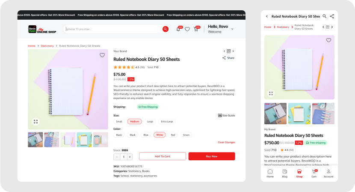Increase quantity with plus button
Viewport: 355px width, 192px height.
[130, 157]
